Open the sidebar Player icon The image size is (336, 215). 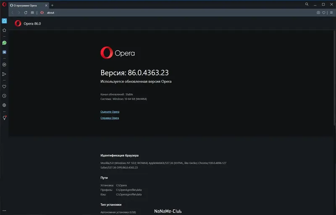click(4, 65)
